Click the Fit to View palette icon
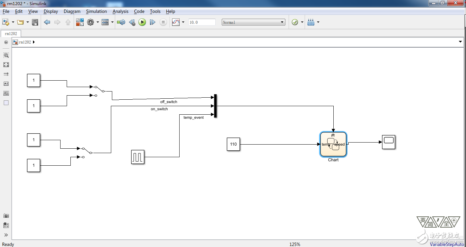The height and width of the screenshot is (247, 466). pyautogui.click(x=6, y=65)
